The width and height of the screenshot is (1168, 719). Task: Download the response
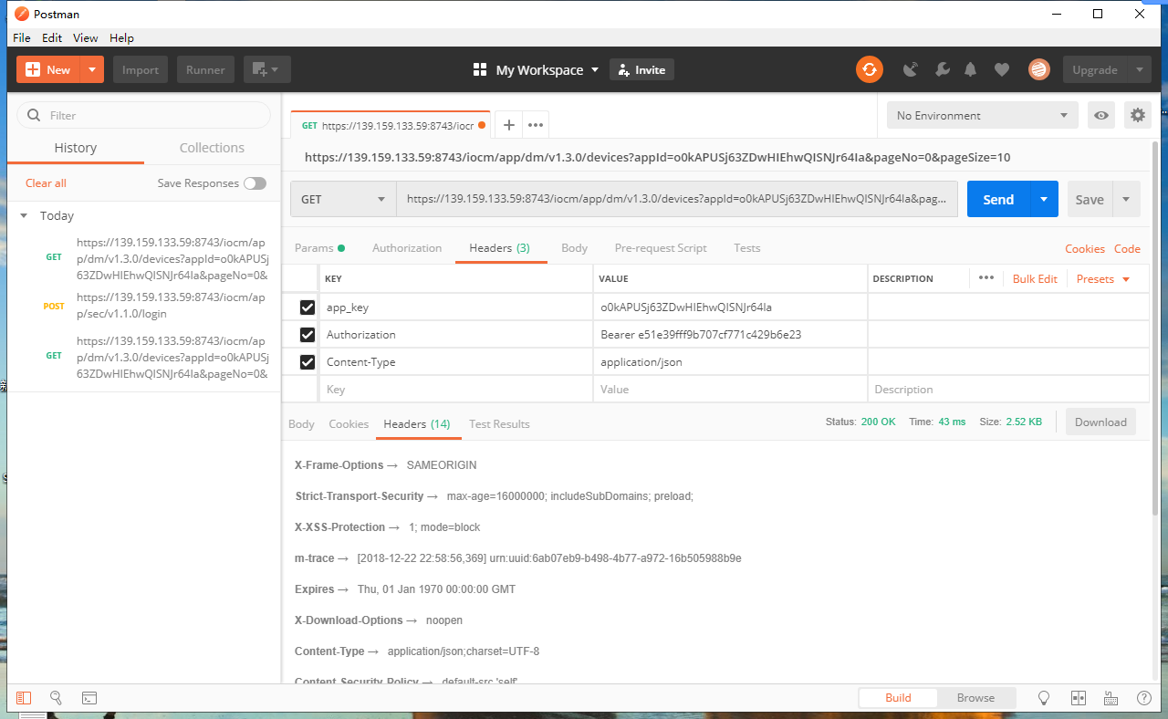click(1100, 422)
